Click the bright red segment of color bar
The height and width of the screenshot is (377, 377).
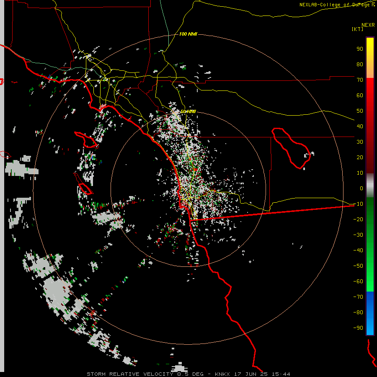click(370, 88)
